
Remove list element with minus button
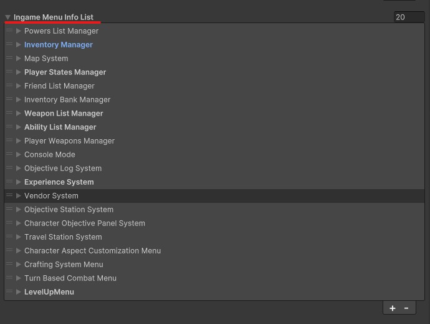click(x=406, y=308)
